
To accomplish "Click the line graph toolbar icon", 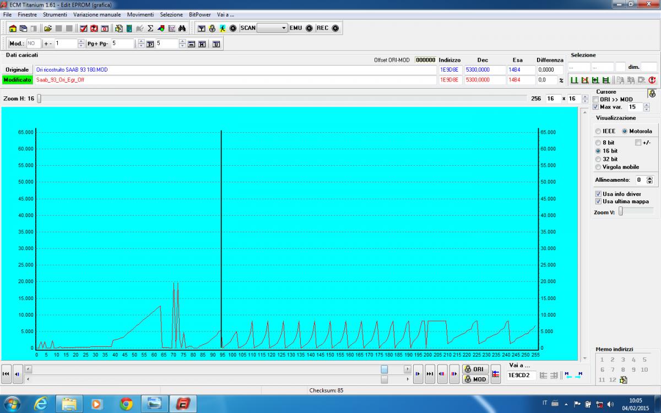I will click(x=171, y=28).
